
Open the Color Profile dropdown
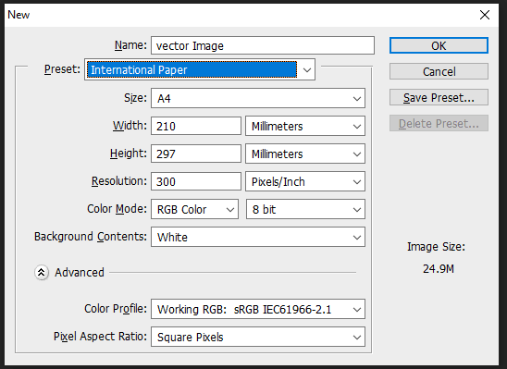pyautogui.click(x=258, y=309)
